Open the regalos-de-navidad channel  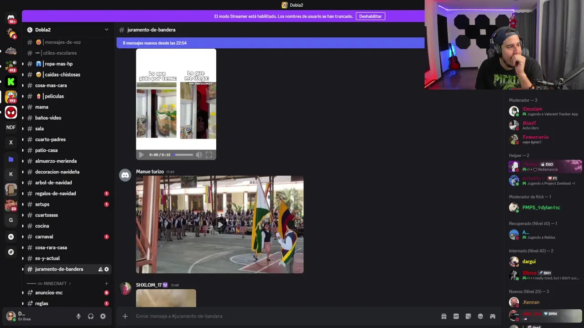pos(68,194)
